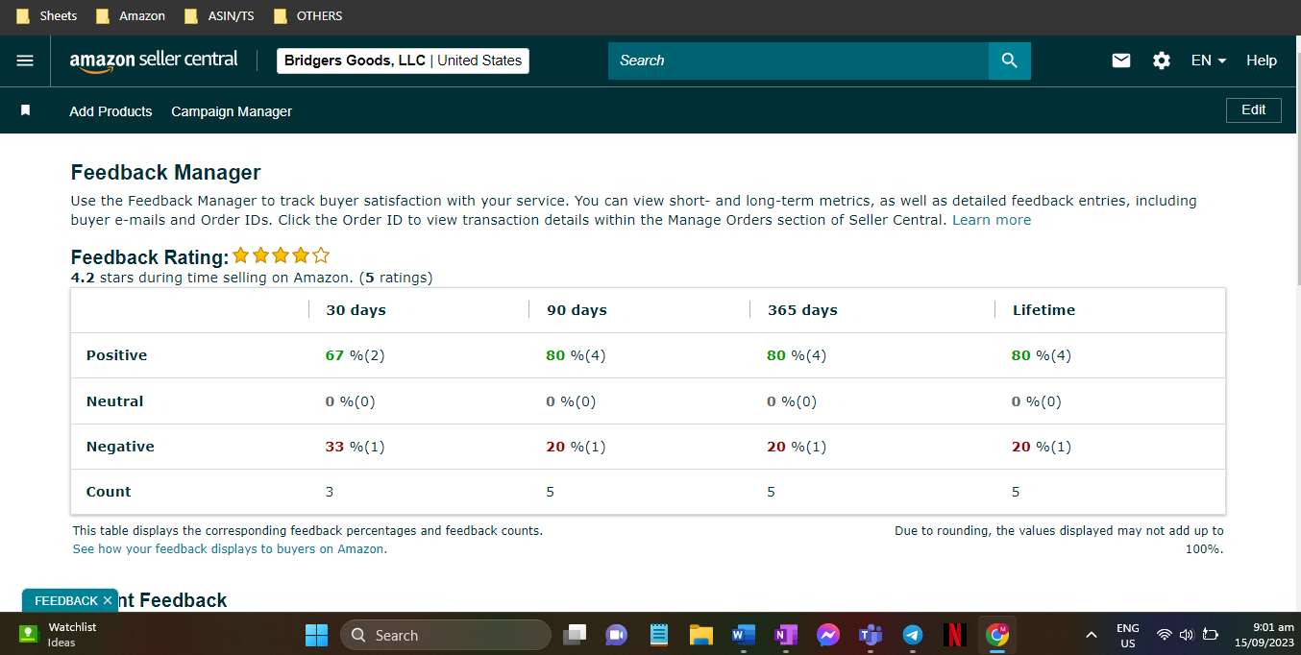
Task: Click the Positive row label
Action: 116,355
